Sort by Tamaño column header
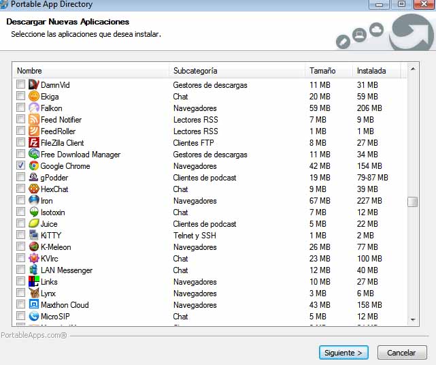 click(329, 71)
